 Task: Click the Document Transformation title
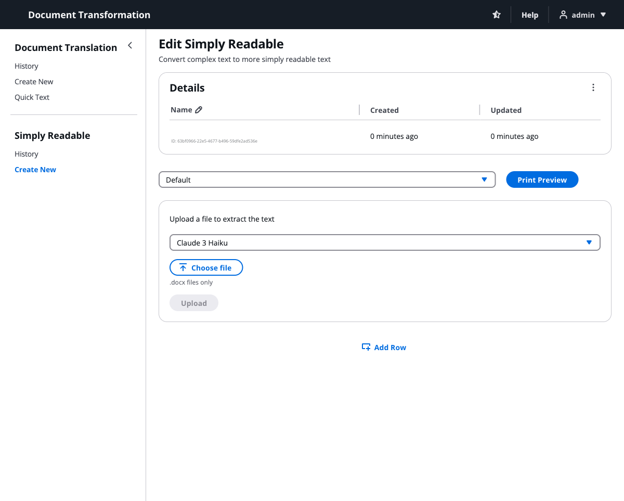click(89, 15)
